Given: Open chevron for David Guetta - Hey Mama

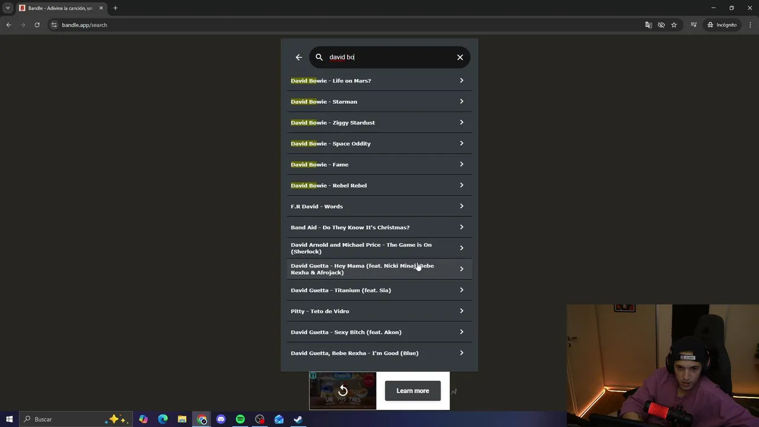Looking at the screenshot, I should (x=461, y=269).
